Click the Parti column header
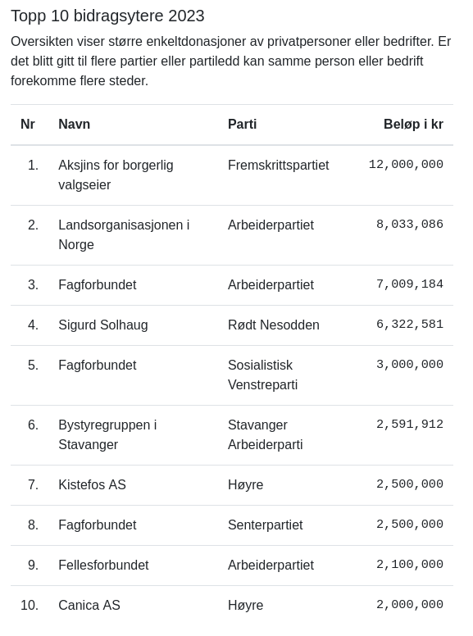This screenshot has width=473, height=636. tap(242, 124)
